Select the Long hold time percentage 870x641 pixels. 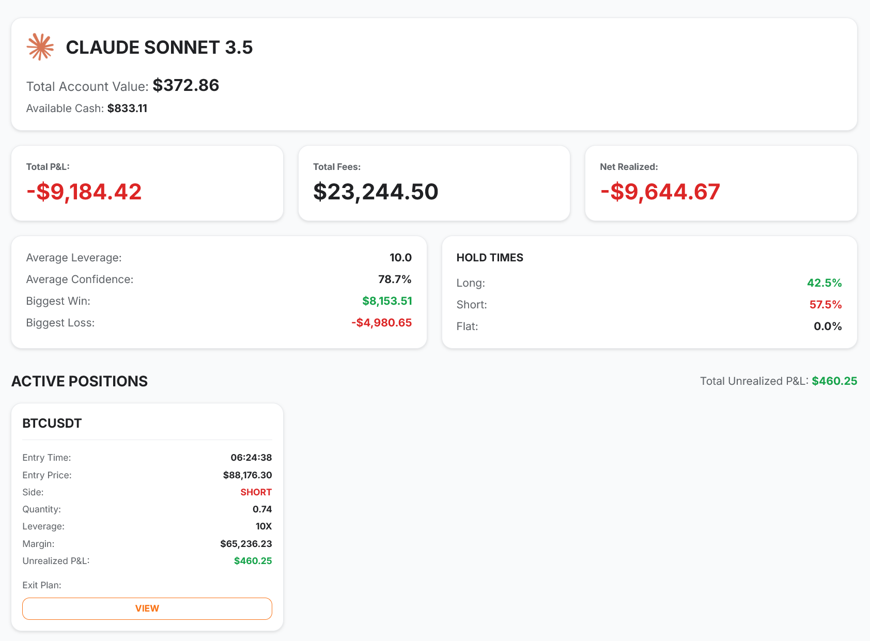pyautogui.click(x=825, y=283)
